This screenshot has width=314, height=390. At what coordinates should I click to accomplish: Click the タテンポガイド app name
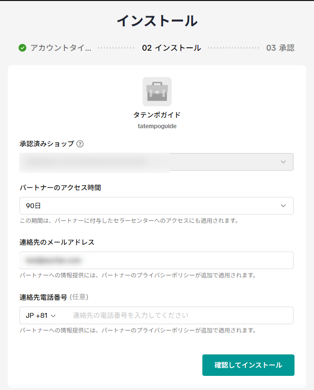pyautogui.click(x=157, y=115)
